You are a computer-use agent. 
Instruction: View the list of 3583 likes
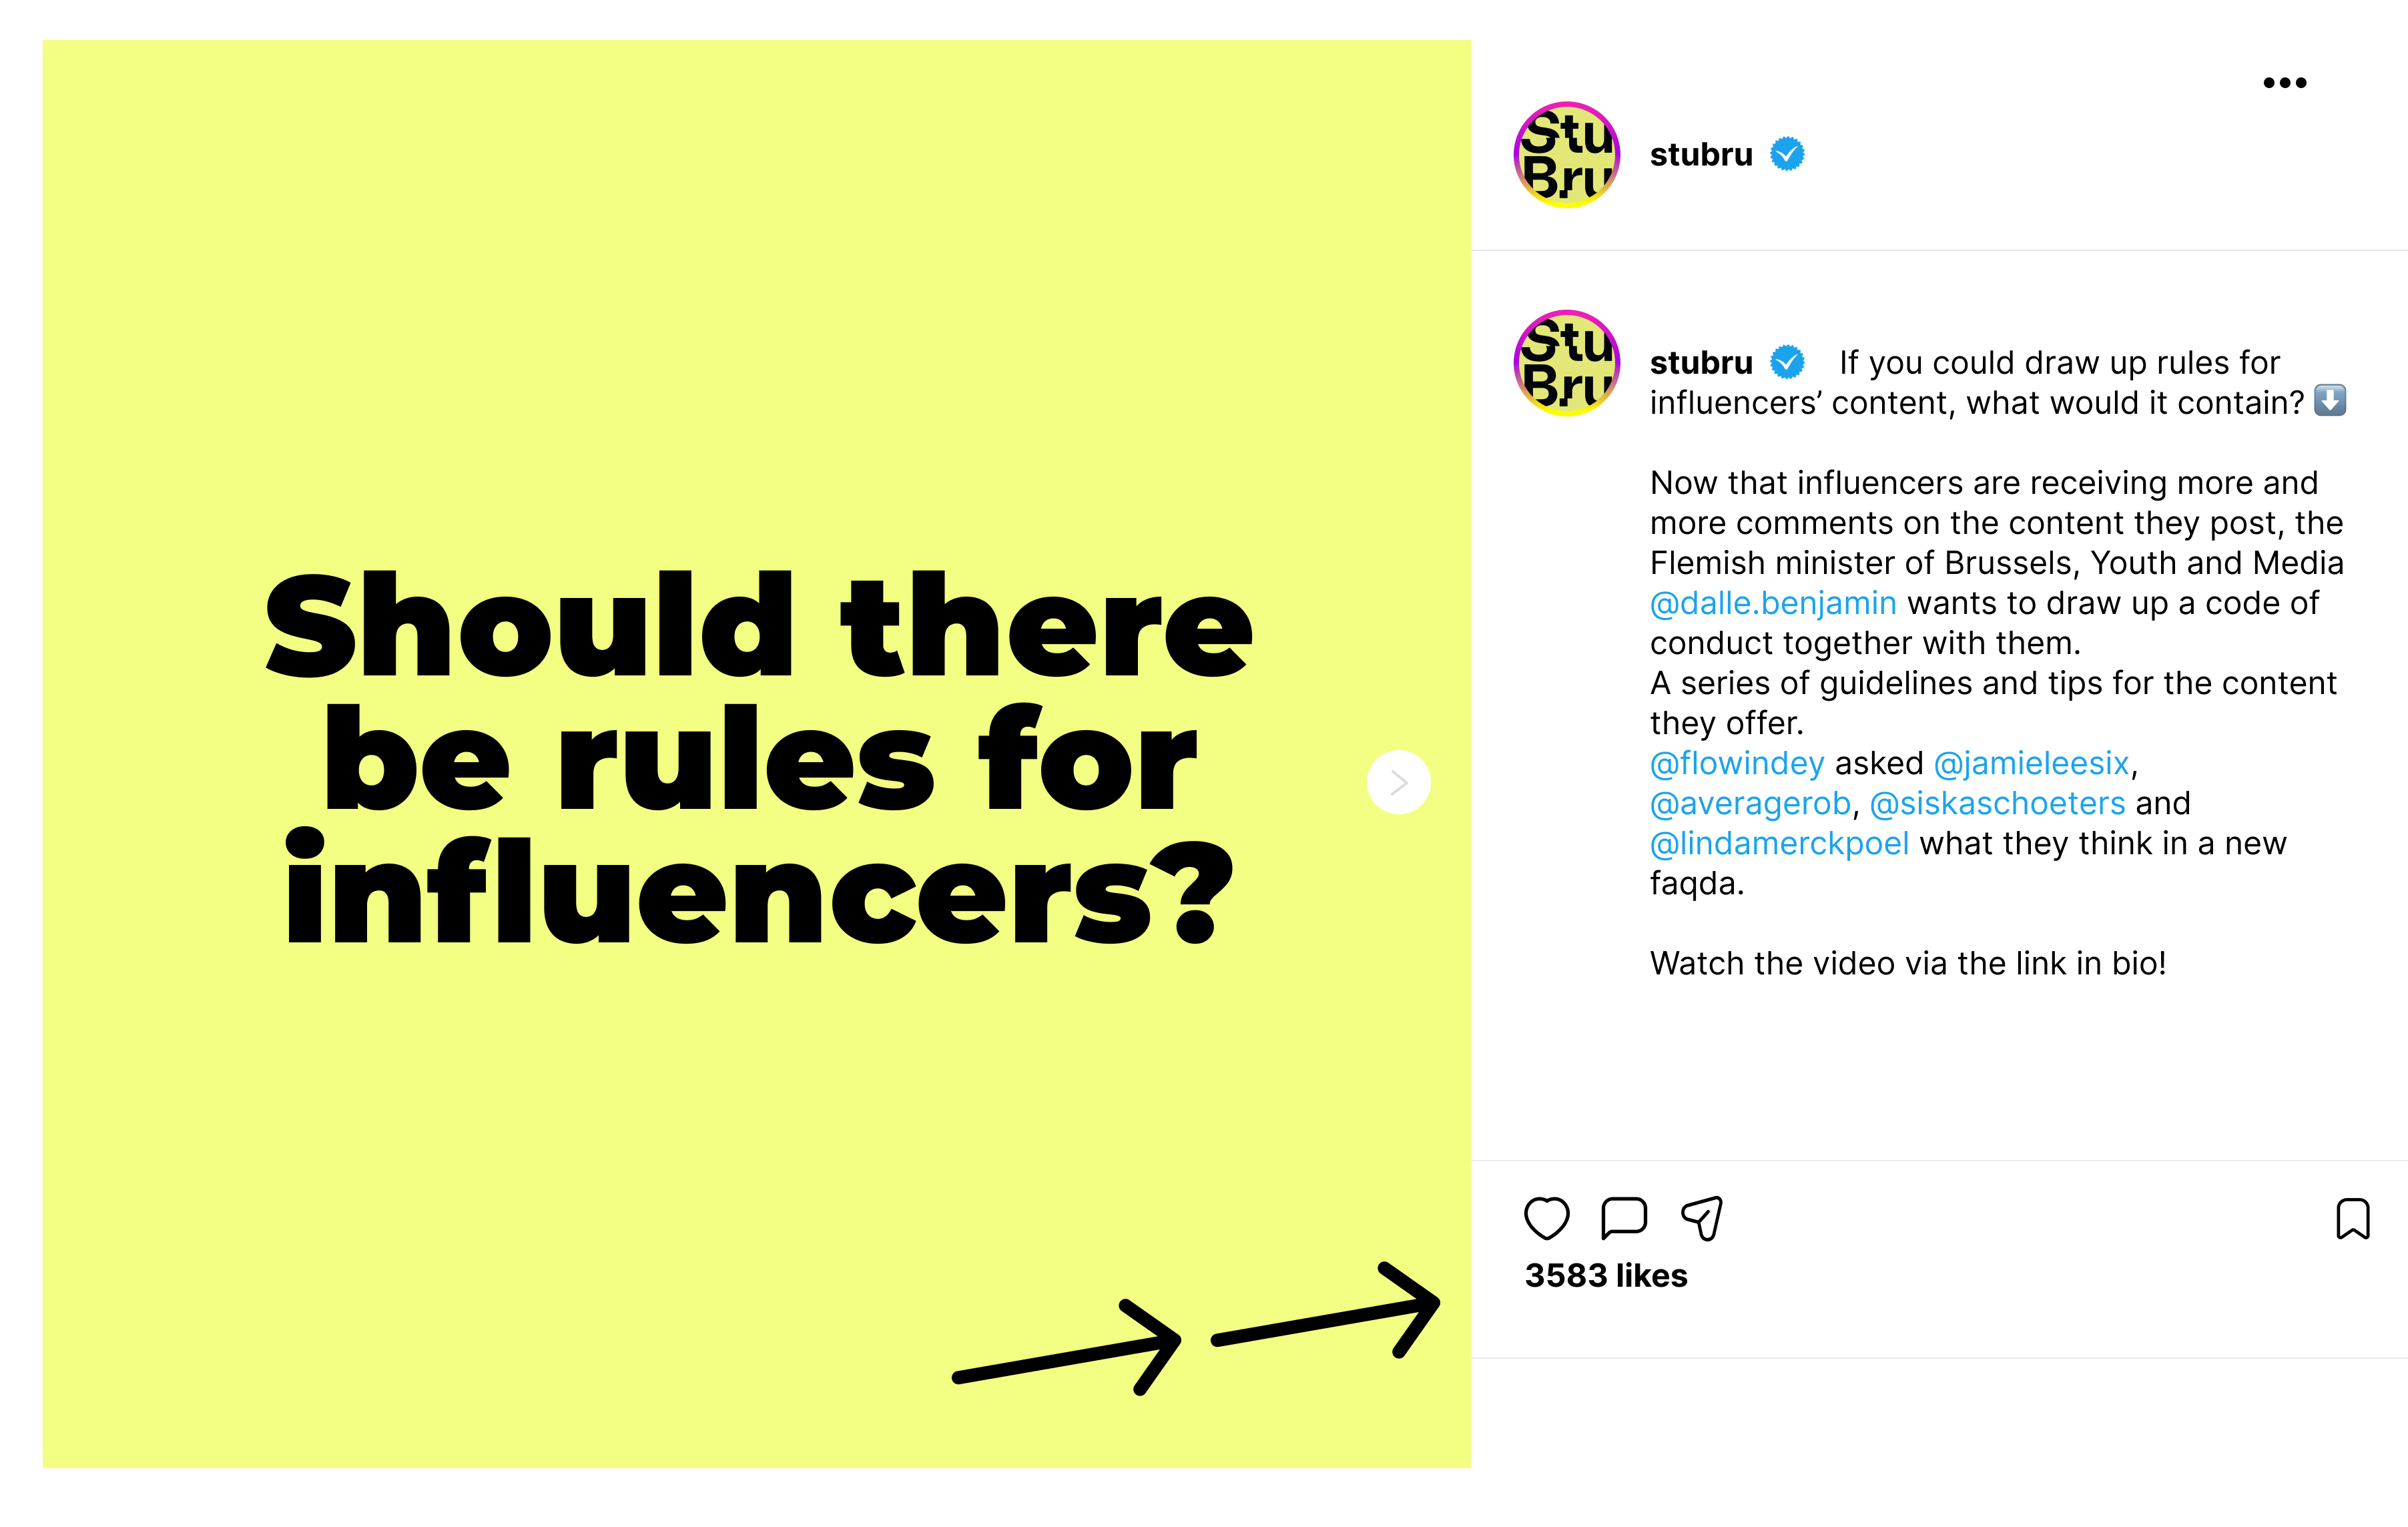(x=1605, y=1276)
